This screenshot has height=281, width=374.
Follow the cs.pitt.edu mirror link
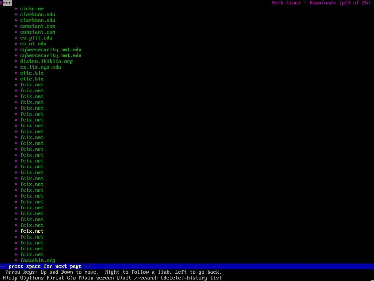(x=36, y=38)
